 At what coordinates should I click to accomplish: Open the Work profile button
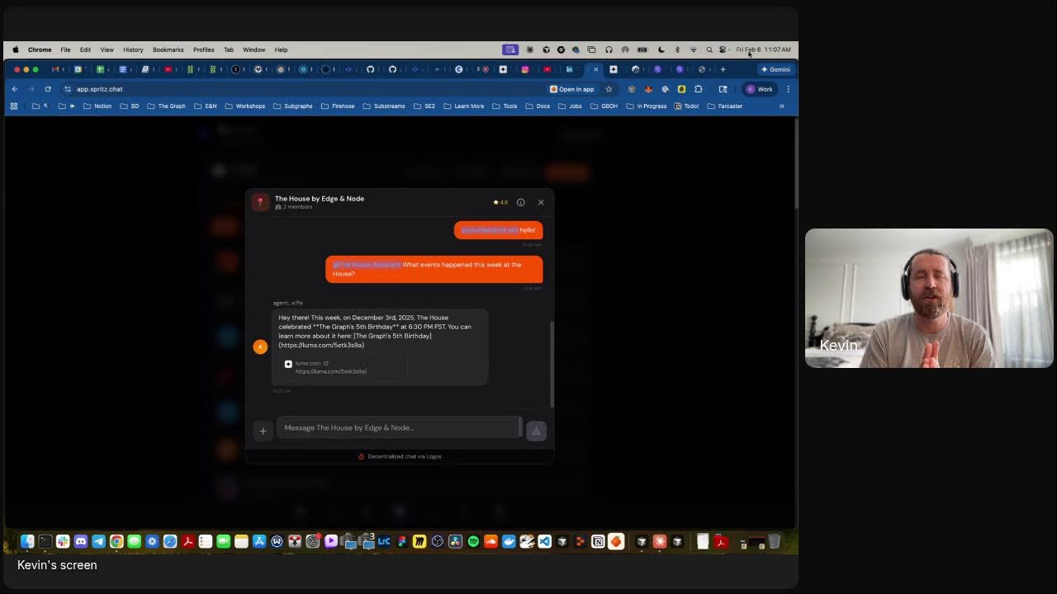point(760,89)
